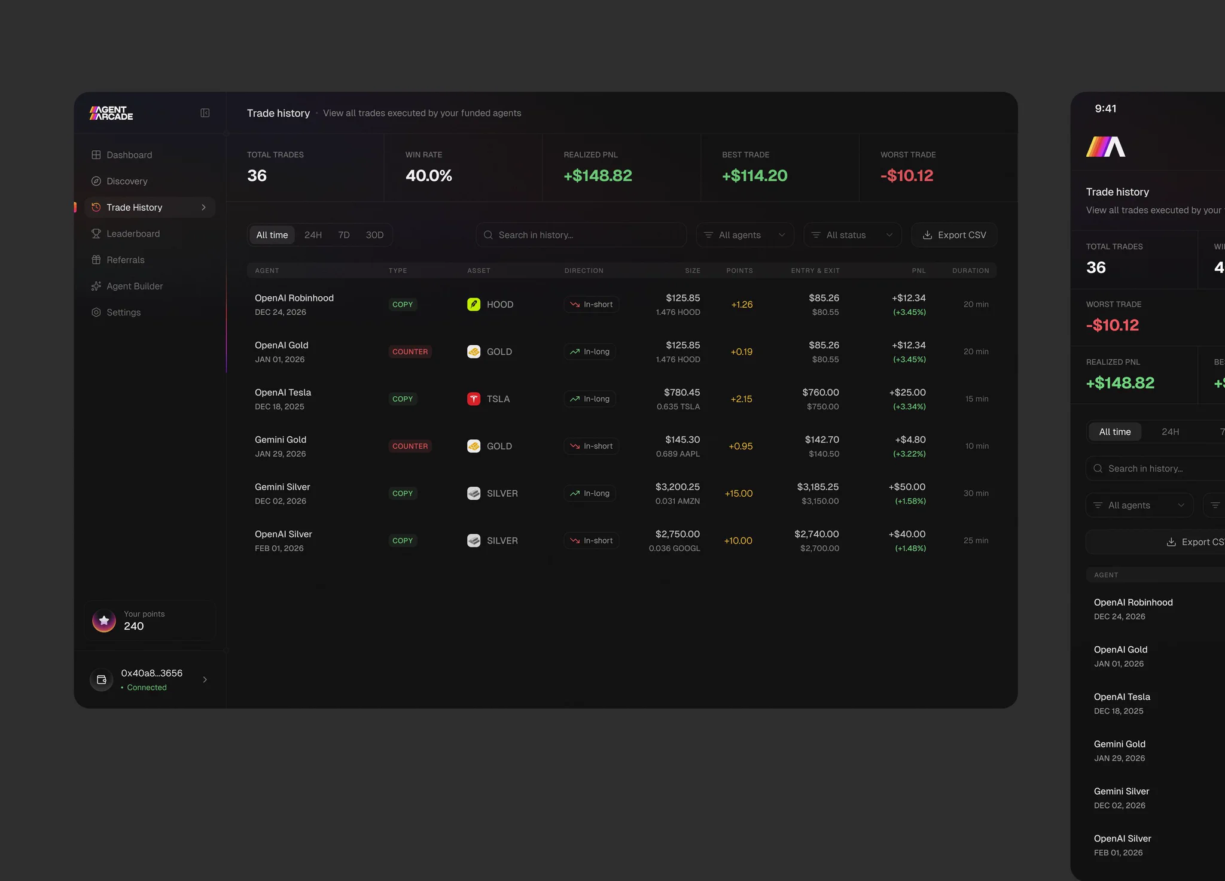The width and height of the screenshot is (1225, 881).
Task: Click the Agent Arcade logo
Action: tap(111, 113)
